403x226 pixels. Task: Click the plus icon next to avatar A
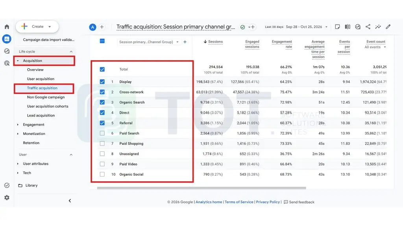(x=102, y=27)
